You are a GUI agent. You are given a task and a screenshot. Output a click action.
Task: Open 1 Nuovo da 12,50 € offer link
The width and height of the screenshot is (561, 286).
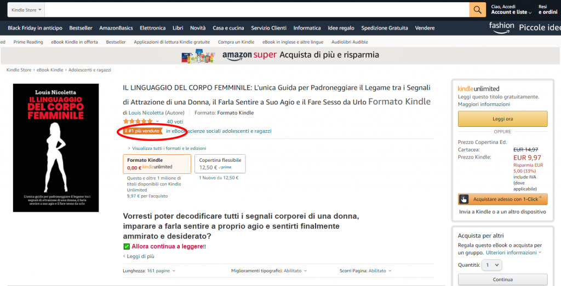(x=219, y=178)
